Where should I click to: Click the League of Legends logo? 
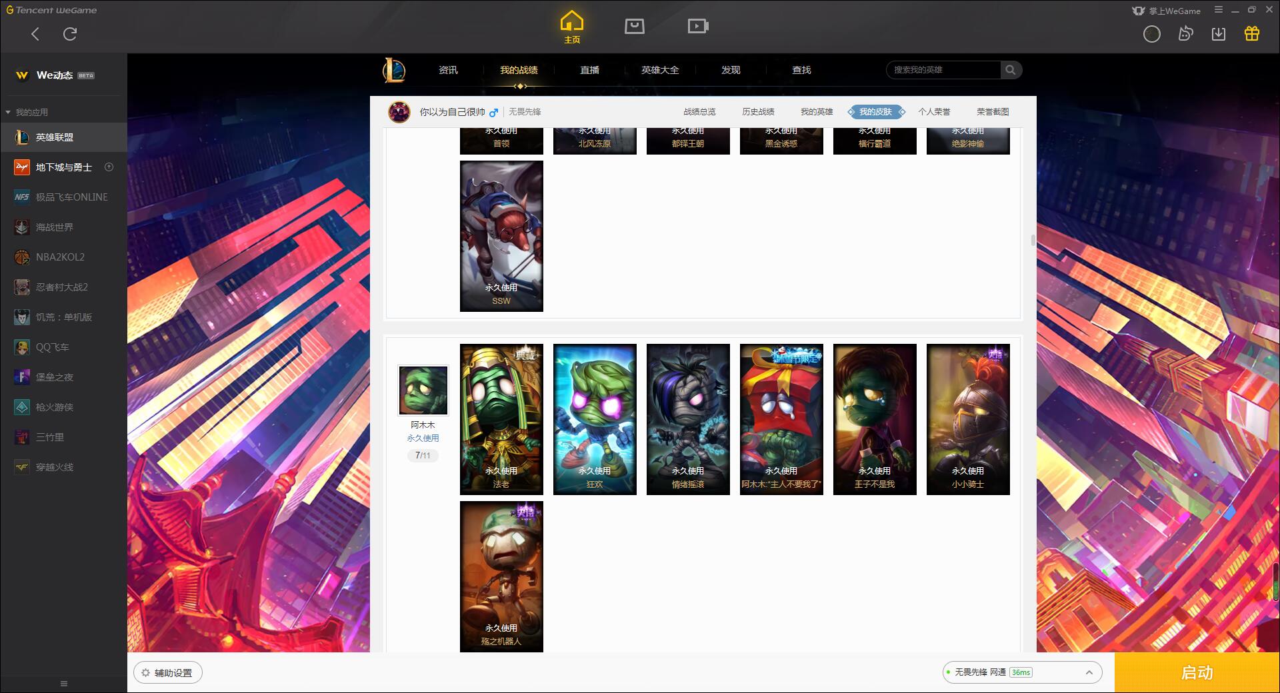[x=394, y=70]
